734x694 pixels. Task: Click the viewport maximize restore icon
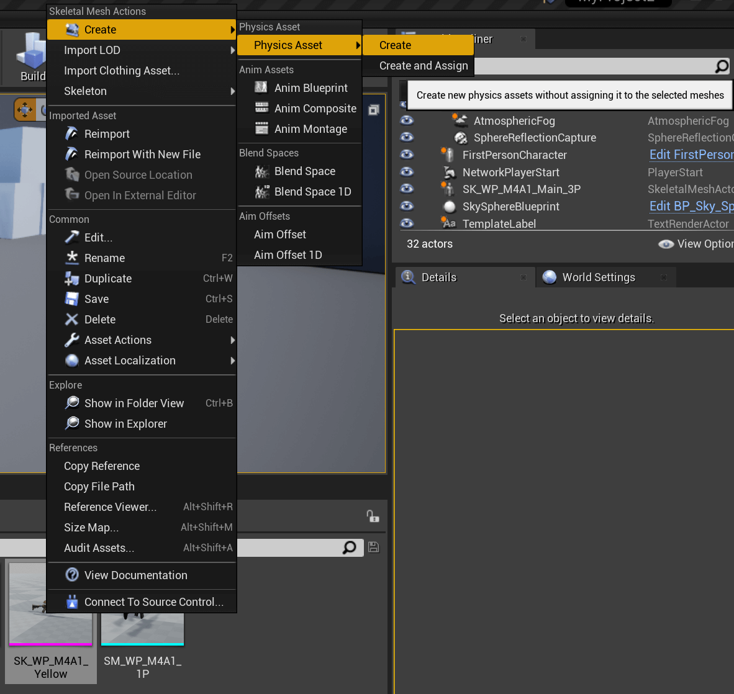[x=374, y=110]
